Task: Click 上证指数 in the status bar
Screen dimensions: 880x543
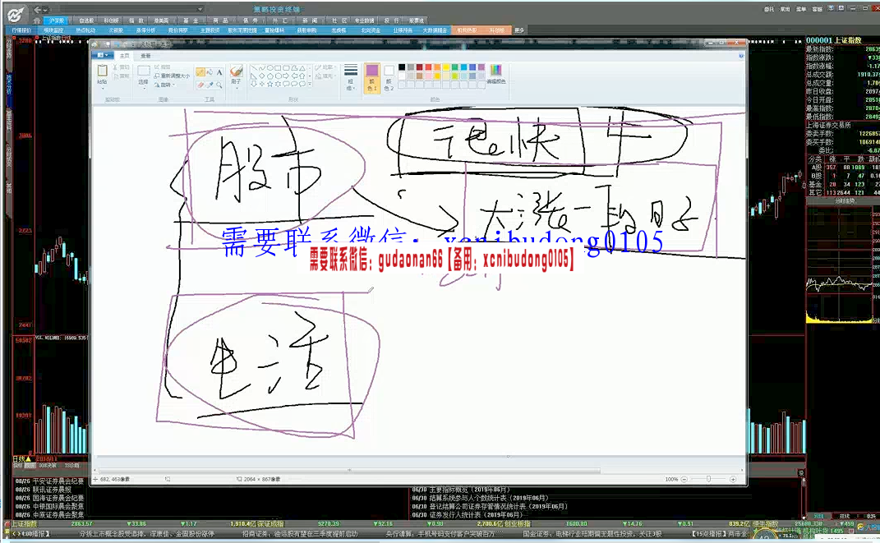Action: click(x=25, y=524)
